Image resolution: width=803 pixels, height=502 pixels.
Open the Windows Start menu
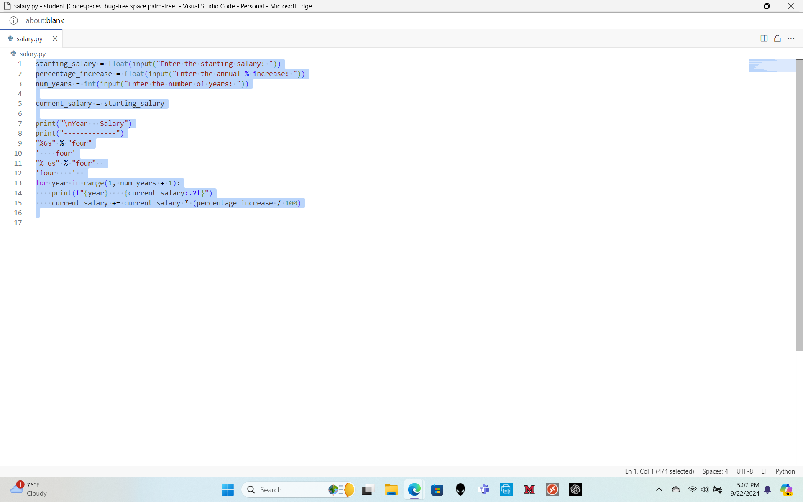(x=228, y=489)
